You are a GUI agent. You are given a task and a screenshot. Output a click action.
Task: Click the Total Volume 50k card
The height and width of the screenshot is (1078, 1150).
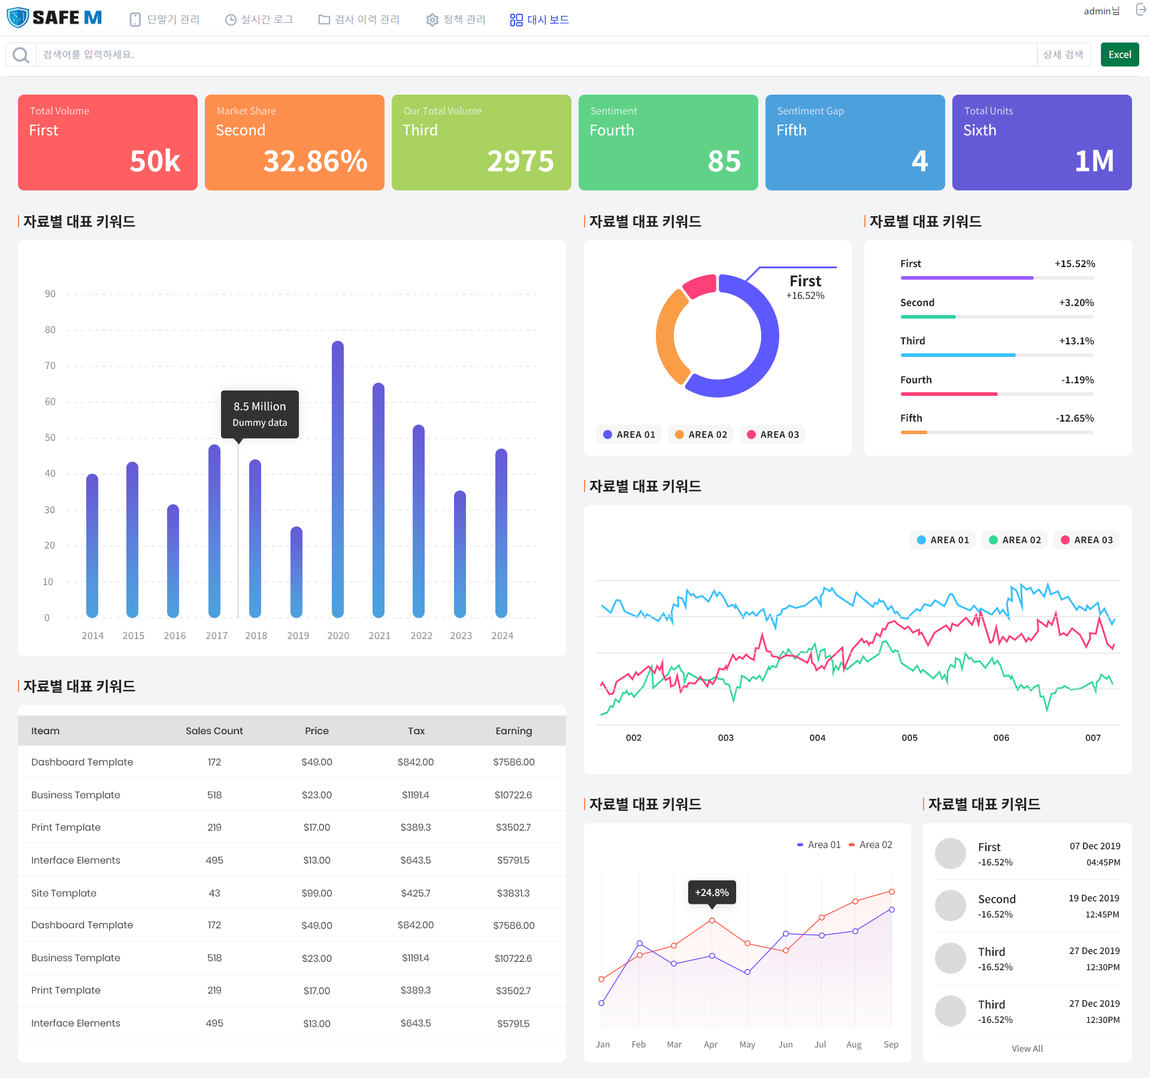click(x=108, y=143)
